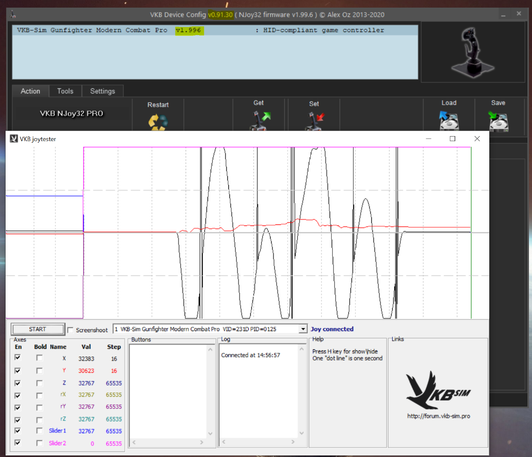Open the joystick device selection dropdown

303,329
